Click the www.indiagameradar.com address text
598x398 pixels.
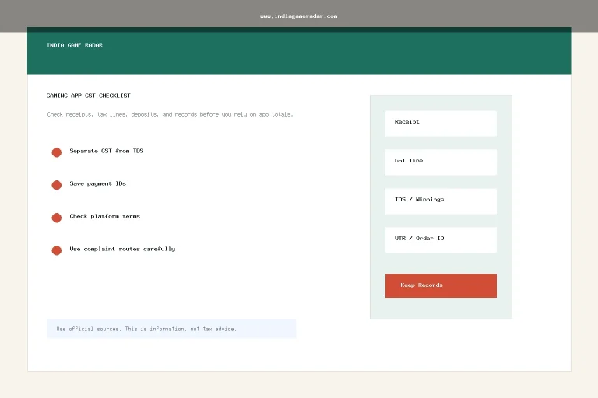299,16
